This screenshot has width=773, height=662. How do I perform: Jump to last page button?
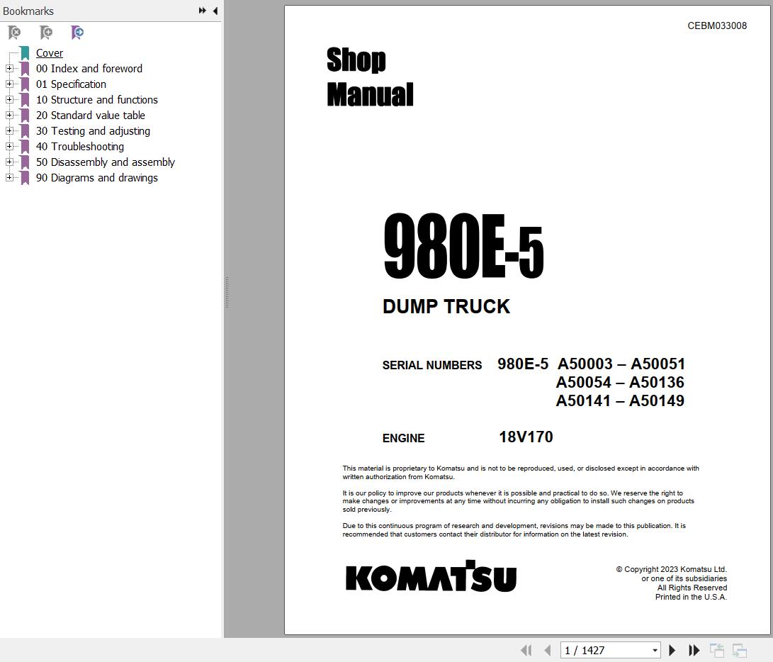694,650
